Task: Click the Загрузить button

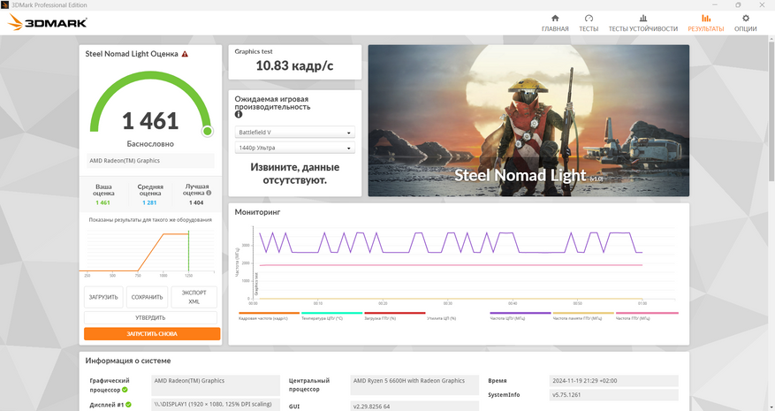Action: coord(103,297)
